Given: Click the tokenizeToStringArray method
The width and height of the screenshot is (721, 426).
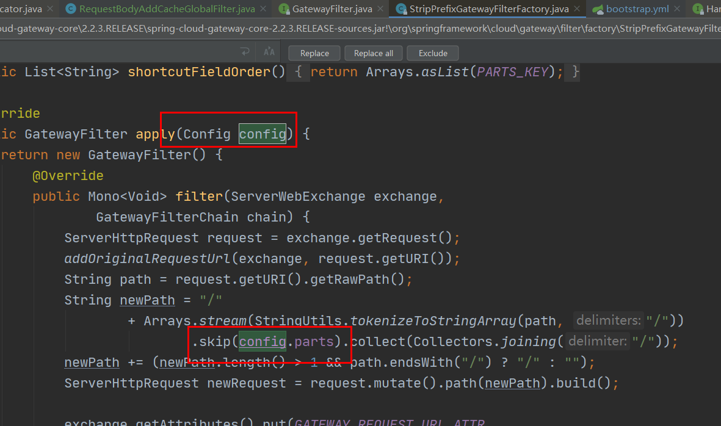Looking at the screenshot, I should (433, 321).
